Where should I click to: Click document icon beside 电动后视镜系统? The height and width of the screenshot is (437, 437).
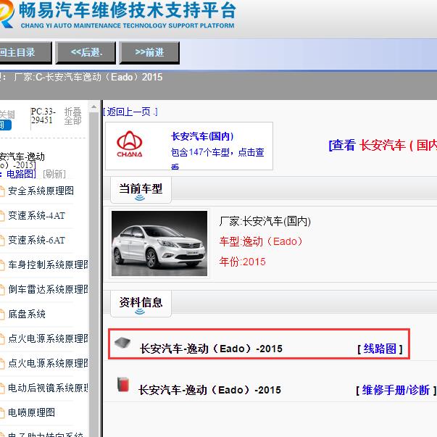click(x=2, y=388)
